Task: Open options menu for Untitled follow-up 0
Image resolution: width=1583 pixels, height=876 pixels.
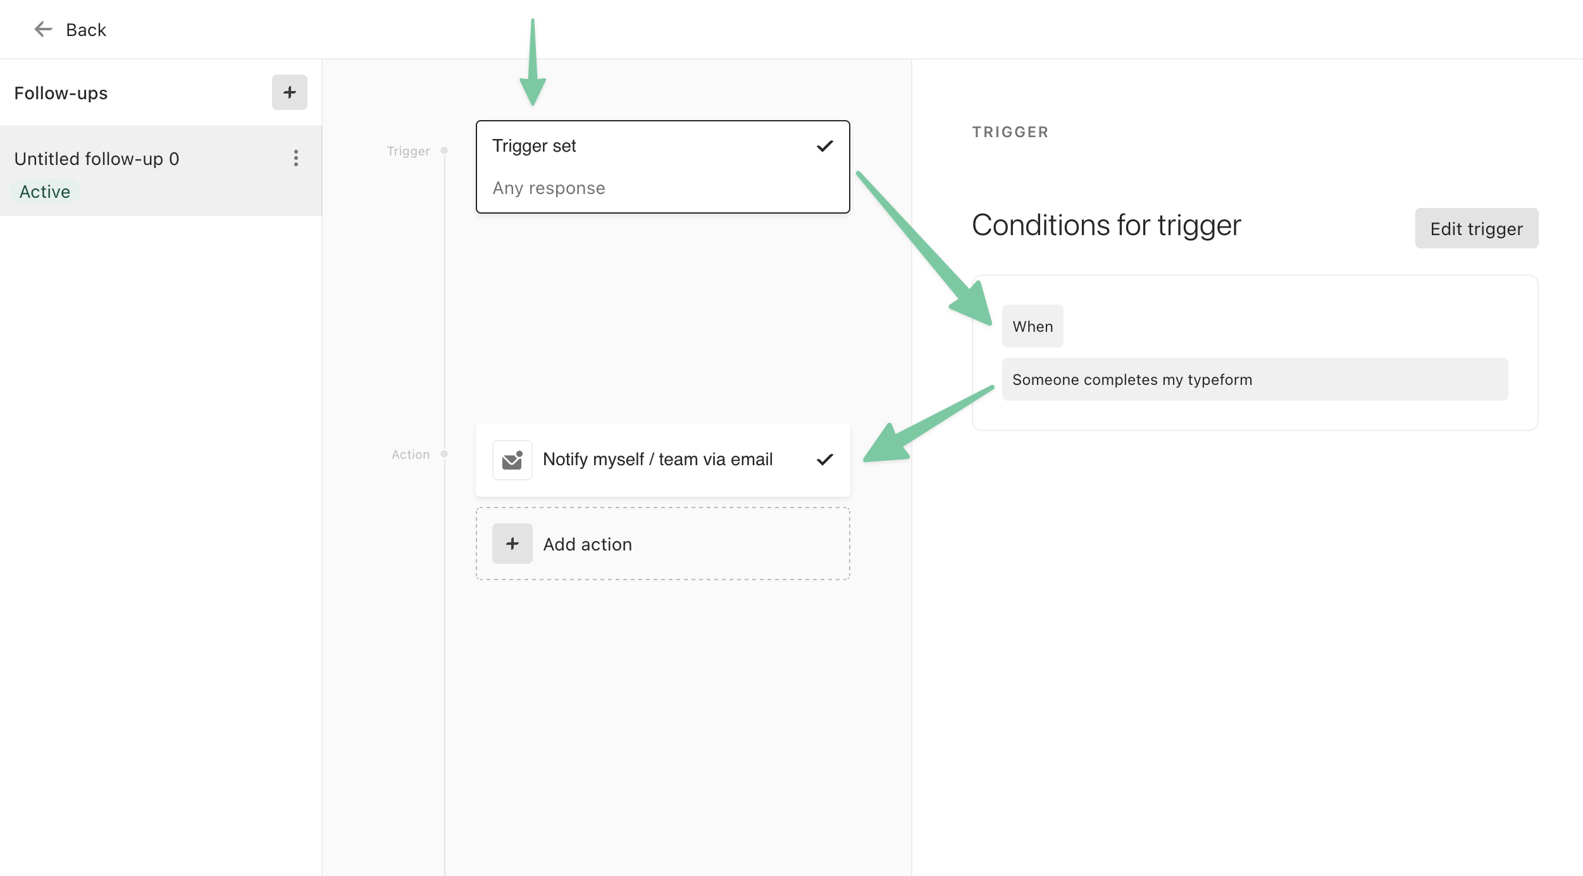Action: tap(295, 158)
